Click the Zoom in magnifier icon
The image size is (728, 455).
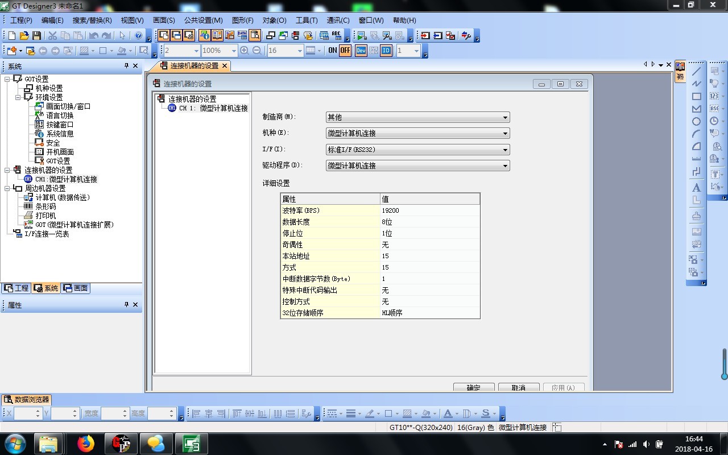(245, 51)
